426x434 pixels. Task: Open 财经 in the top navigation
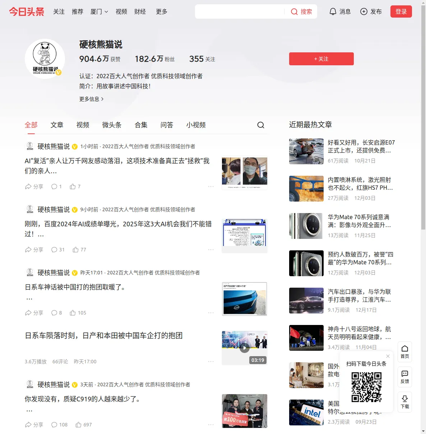tap(140, 11)
